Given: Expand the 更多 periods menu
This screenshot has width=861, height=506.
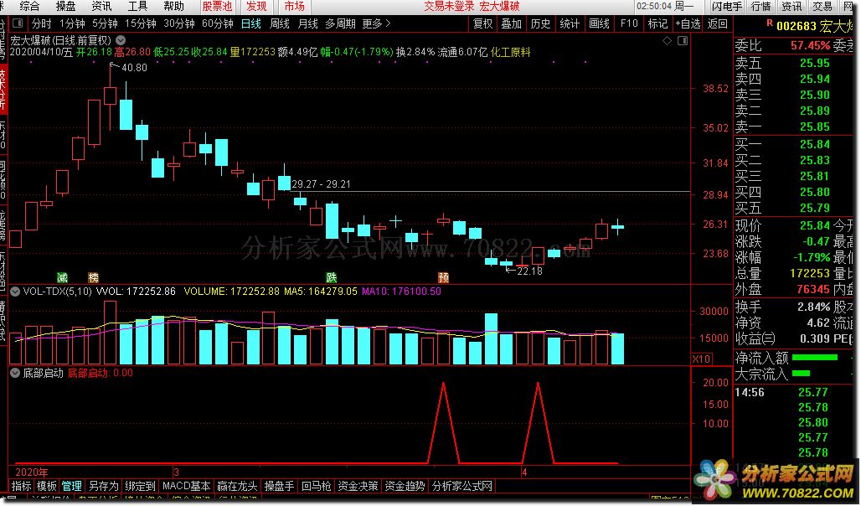Looking at the screenshot, I should tap(376, 23).
